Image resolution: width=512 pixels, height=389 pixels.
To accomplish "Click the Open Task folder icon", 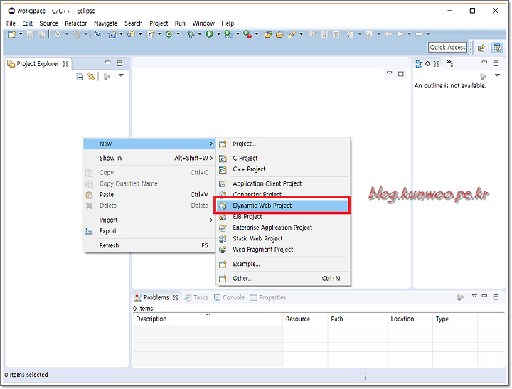I will [x=279, y=34].
